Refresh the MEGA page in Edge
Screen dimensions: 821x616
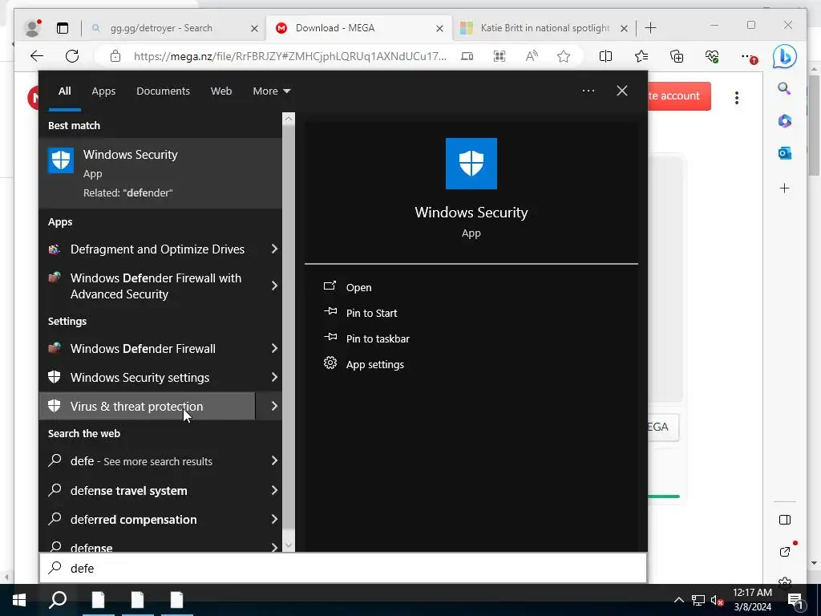tap(72, 57)
